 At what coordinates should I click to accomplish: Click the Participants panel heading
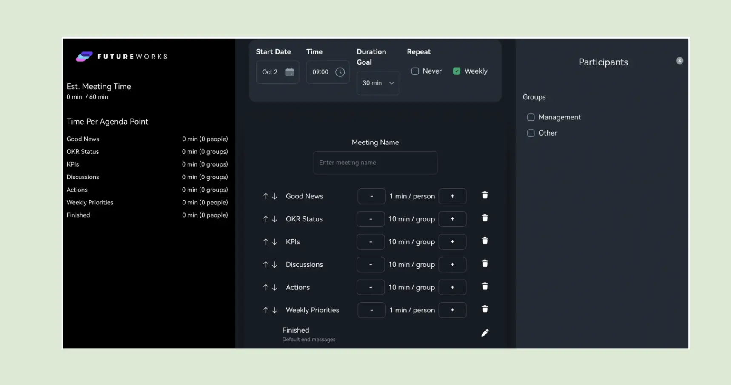(x=603, y=62)
